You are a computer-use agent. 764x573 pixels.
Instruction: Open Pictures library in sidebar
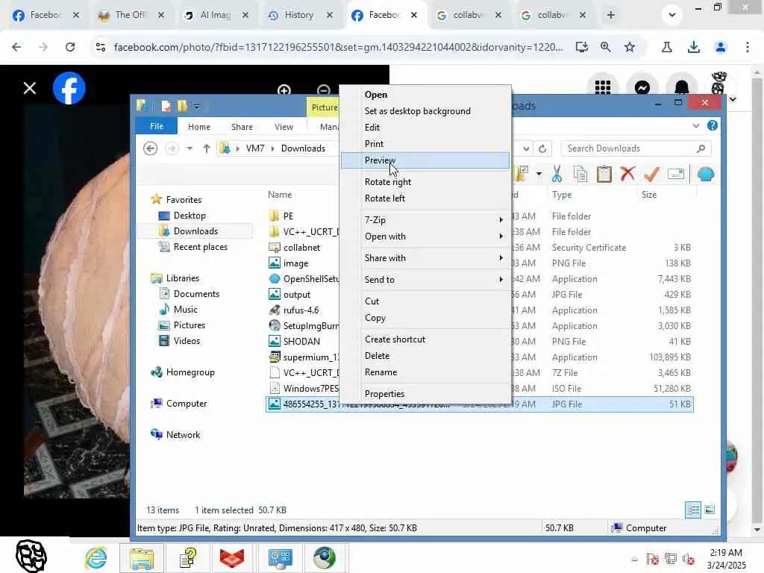coord(189,325)
